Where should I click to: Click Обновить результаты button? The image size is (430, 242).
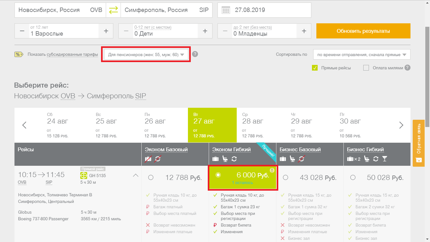(363, 31)
